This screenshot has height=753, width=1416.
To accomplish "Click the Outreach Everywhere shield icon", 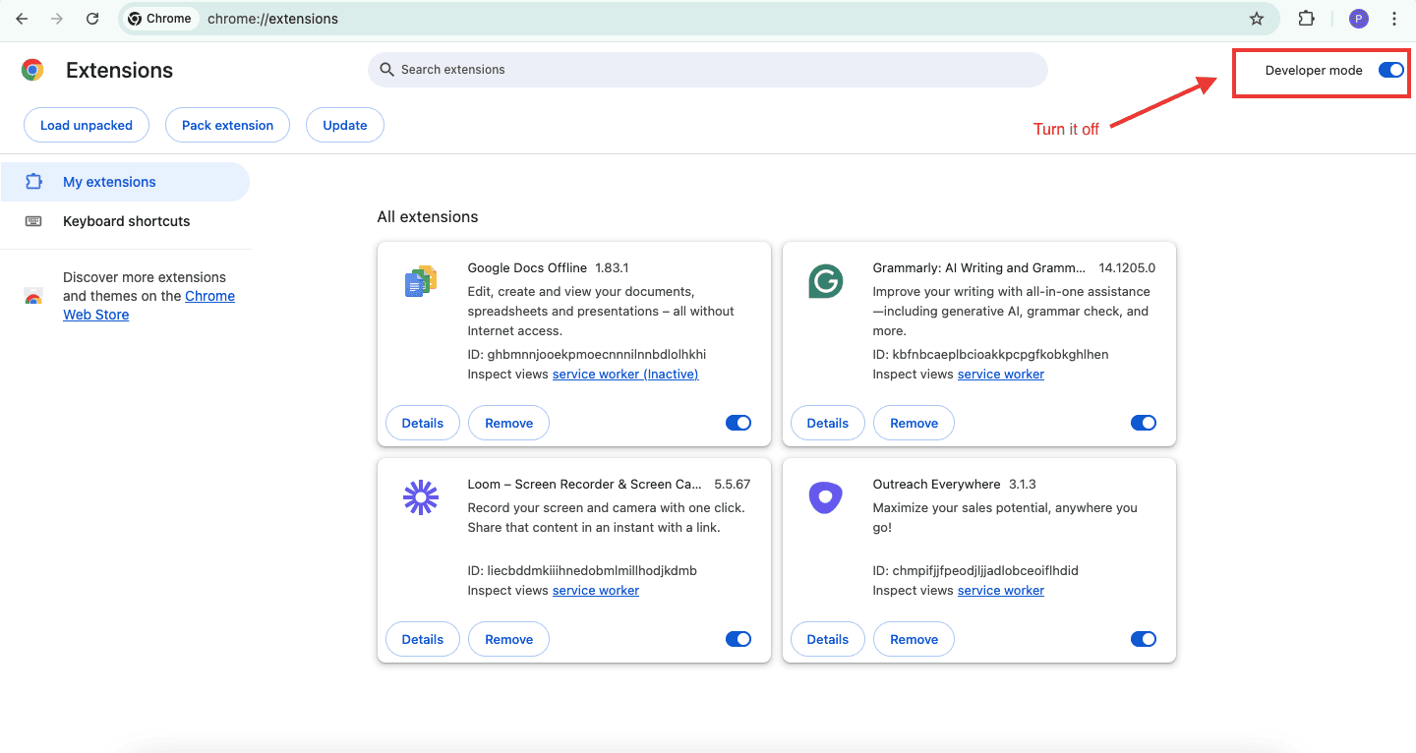I will tap(826, 497).
